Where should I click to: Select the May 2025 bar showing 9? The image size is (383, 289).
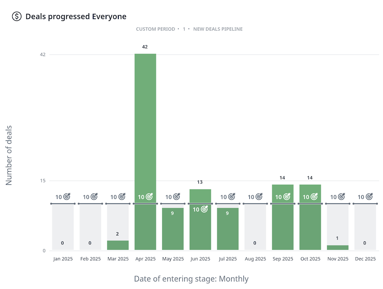[172, 230]
